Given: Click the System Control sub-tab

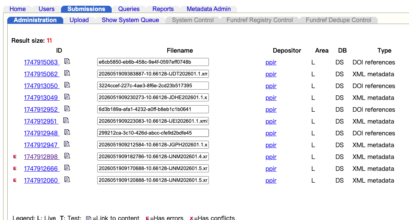Looking at the screenshot, I should click(x=193, y=20).
